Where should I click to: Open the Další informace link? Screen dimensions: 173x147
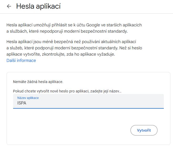[x=21, y=61]
